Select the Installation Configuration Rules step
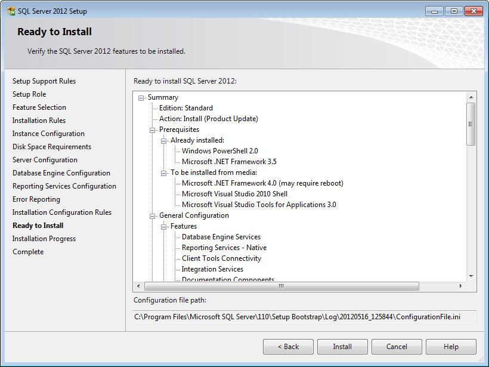489x367 pixels. point(62,212)
